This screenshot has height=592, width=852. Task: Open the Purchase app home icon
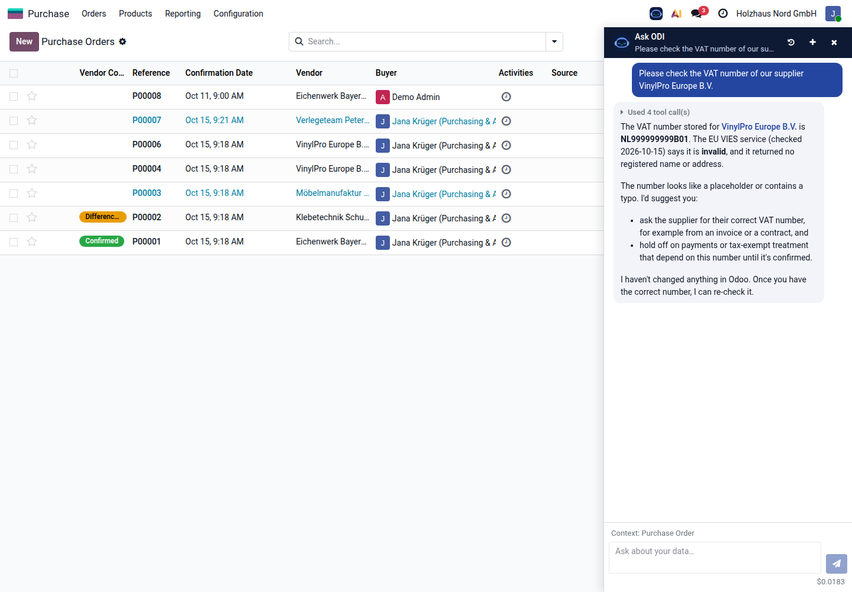click(15, 14)
